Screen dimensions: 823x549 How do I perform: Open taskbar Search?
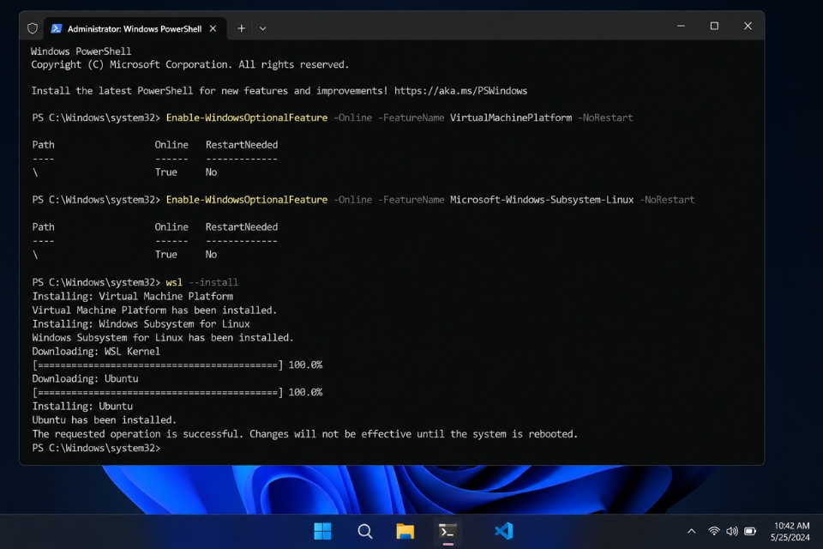(365, 531)
